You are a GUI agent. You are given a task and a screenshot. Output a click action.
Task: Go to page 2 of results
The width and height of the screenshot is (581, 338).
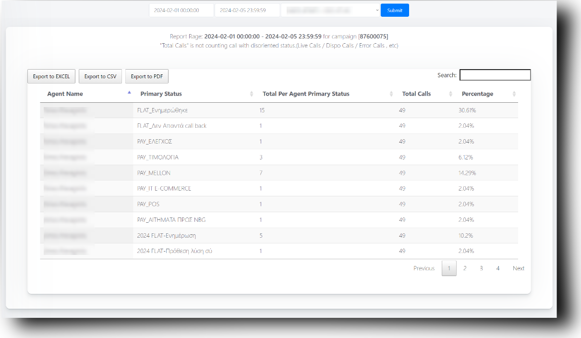click(465, 268)
